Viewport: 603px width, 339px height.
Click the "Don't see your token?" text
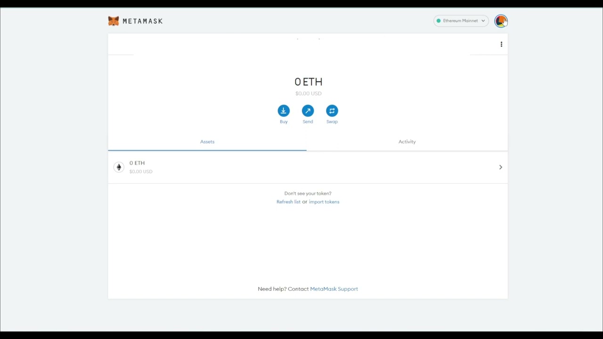pos(308,194)
